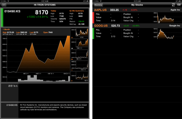Tap the +1060 +14.91% change value
This screenshot has height=119, width=182.
coord(37,17)
